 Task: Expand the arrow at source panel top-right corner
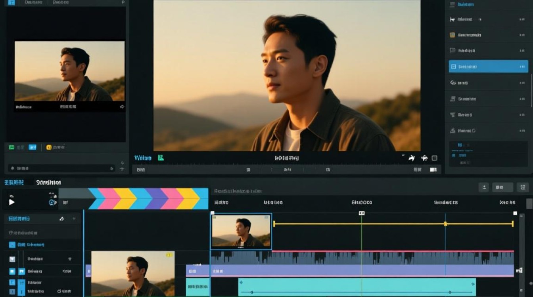123,2
